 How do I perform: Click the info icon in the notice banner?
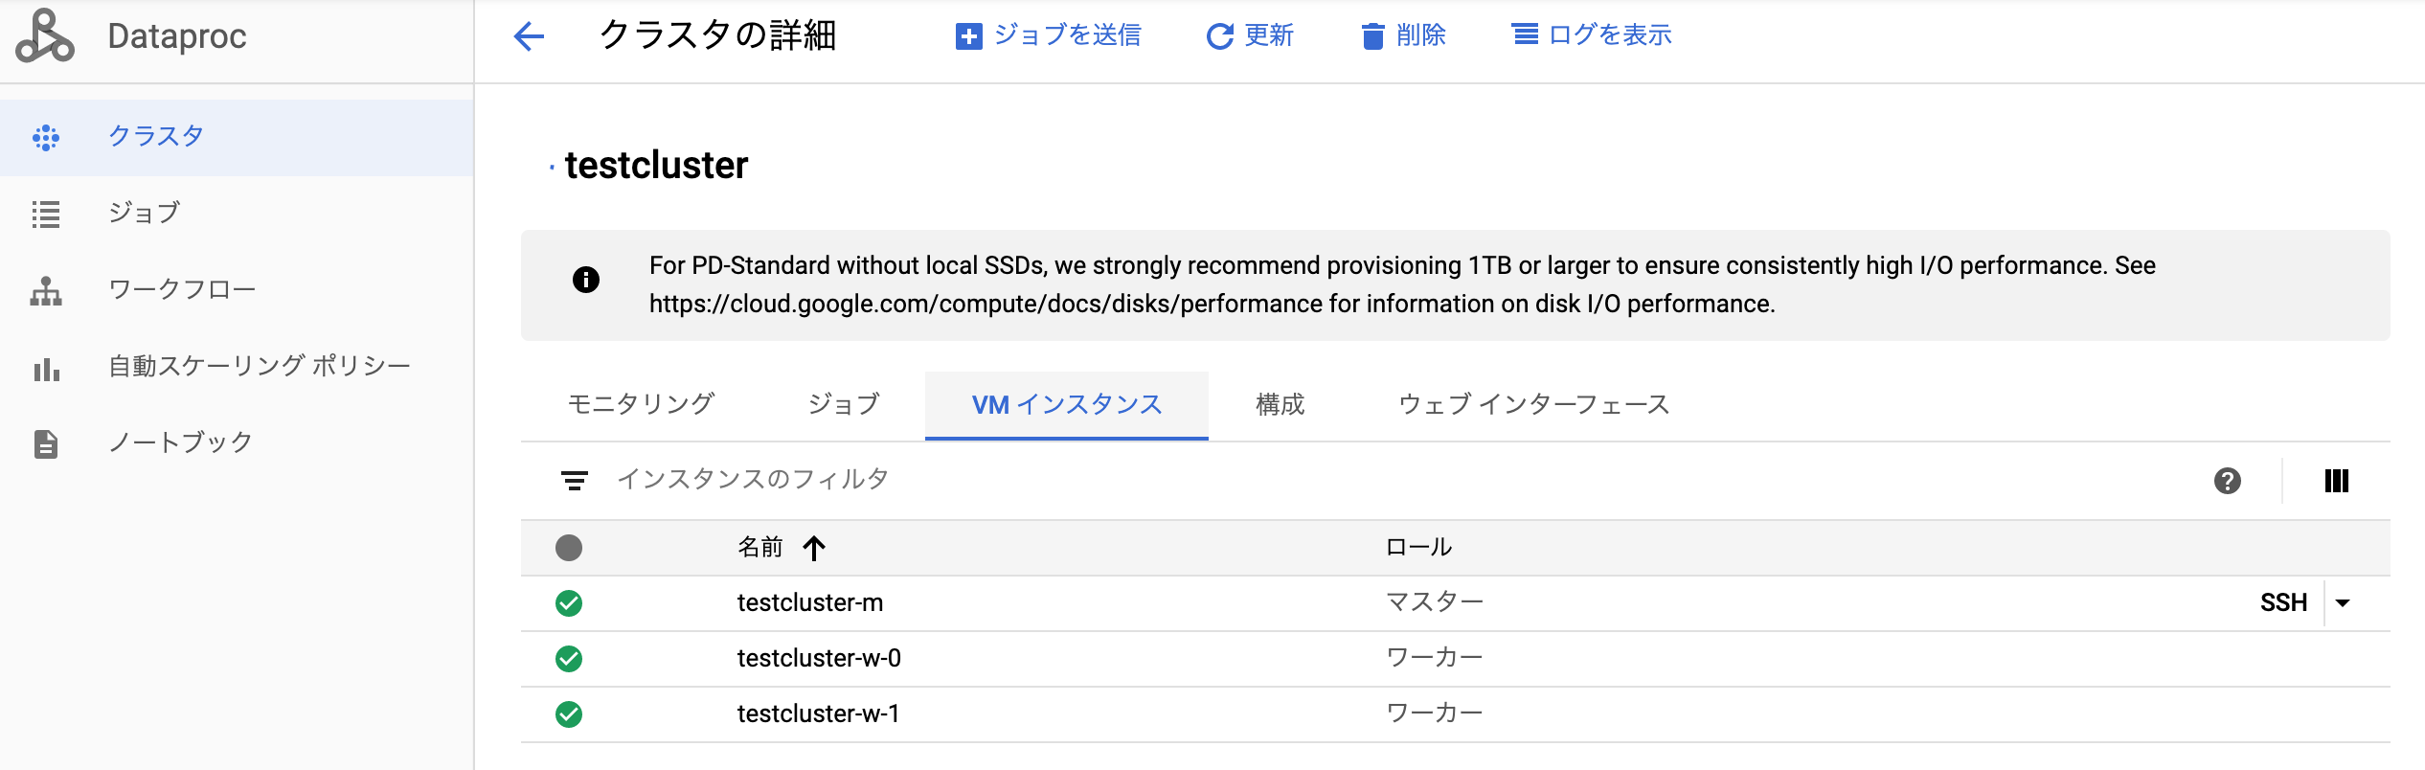click(x=586, y=280)
